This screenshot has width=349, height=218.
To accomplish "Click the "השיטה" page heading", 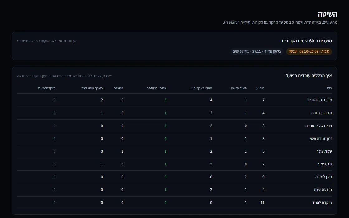I will [x=327, y=14].
